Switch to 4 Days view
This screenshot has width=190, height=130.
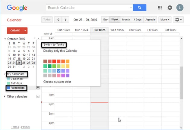138,20
